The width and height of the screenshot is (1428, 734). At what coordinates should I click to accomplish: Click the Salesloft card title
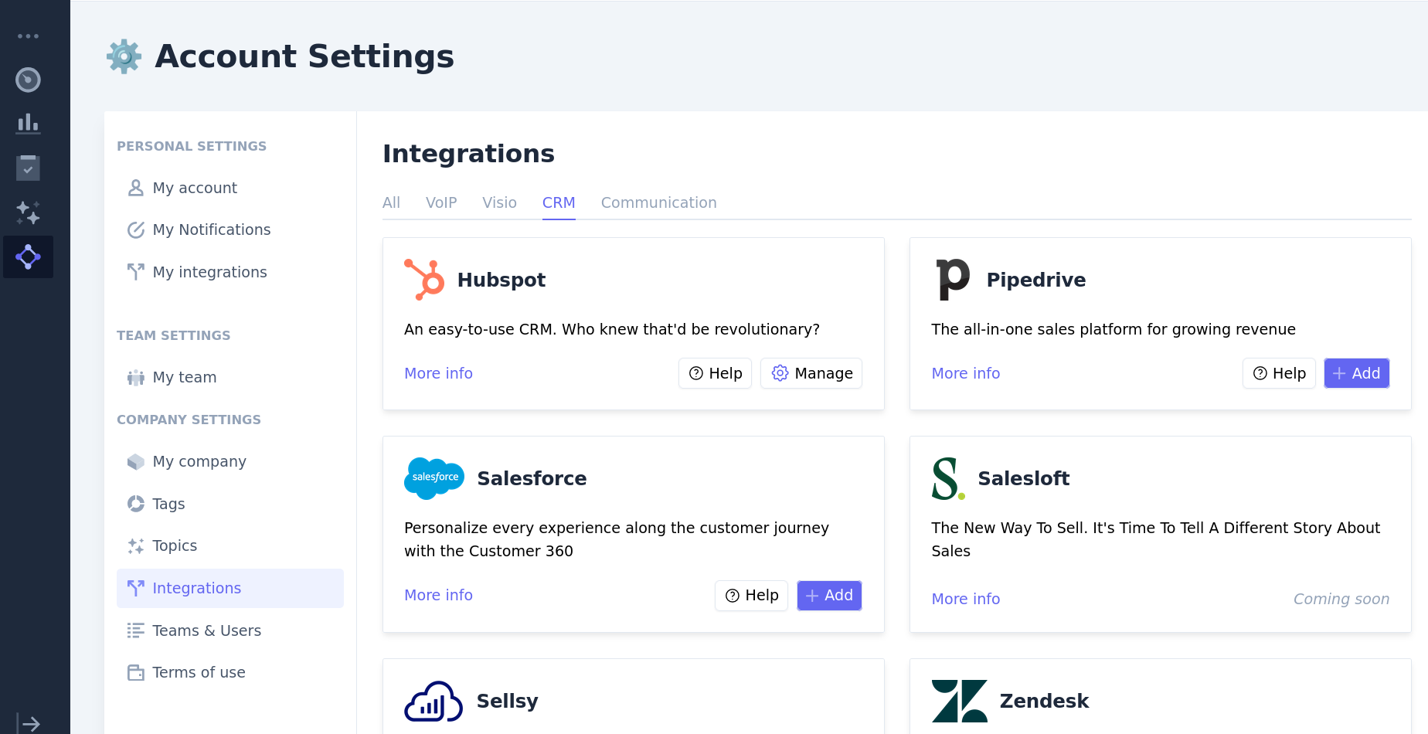(x=1023, y=478)
